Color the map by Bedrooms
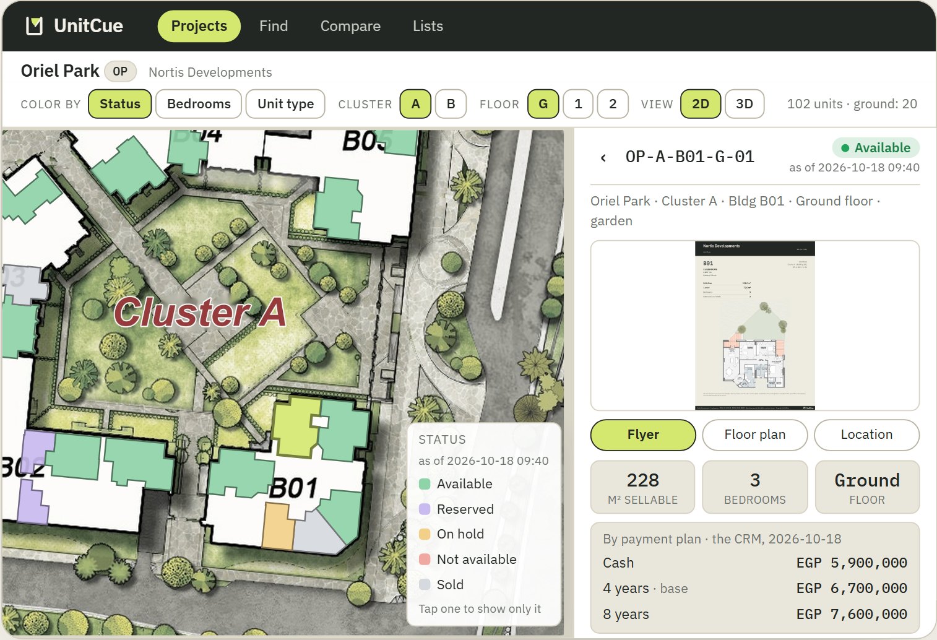Image resolution: width=937 pixels, height=640 pixels. 199,104
